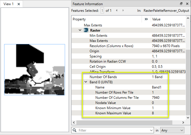Click the Raster checkerboard icon
Image resolution: width=191 pixels, height=135 pixels.
86,30
